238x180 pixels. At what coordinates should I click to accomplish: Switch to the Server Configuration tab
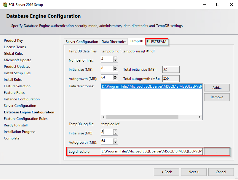coord(82,42)
